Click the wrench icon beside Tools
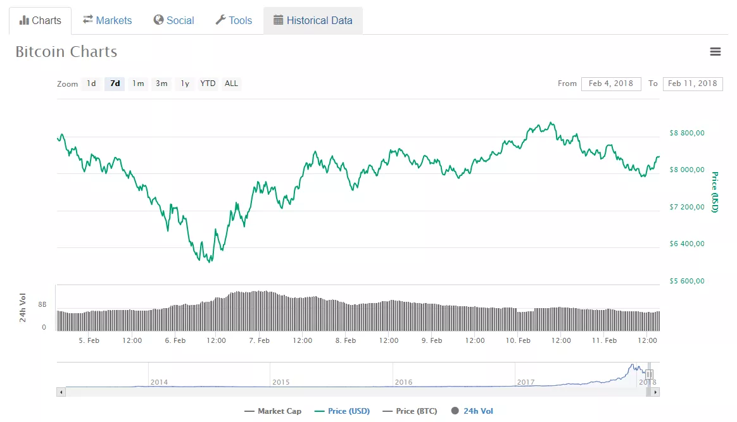This screenshot has width=737, height=422. coord(220,20)
